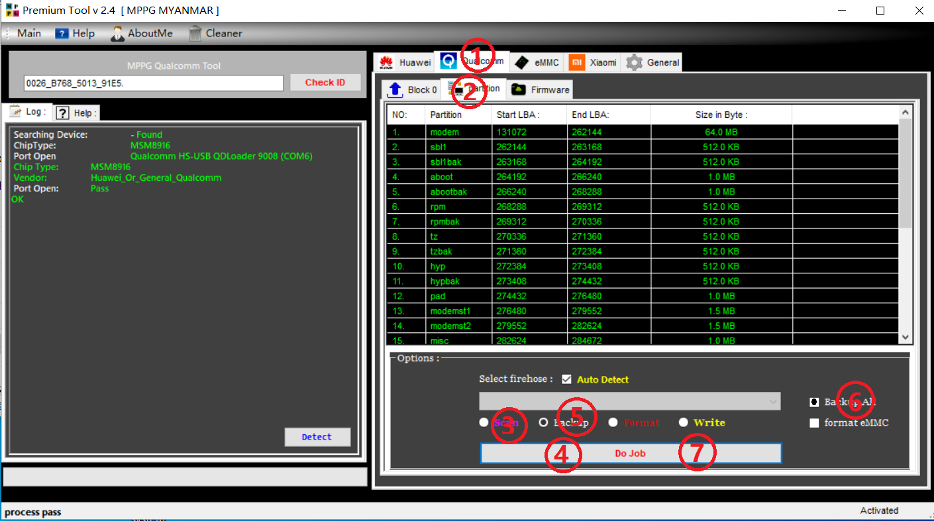Image resolution: width=934 pixels, height=521 pixels.
Task: Open the Block 0 sub-tab
Action: point(412,89)
